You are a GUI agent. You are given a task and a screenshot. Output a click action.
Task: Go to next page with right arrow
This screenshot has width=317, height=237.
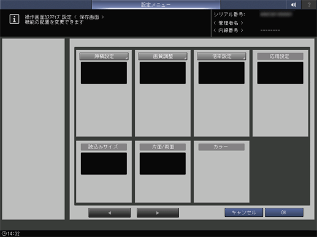click(x=158, y=213)
